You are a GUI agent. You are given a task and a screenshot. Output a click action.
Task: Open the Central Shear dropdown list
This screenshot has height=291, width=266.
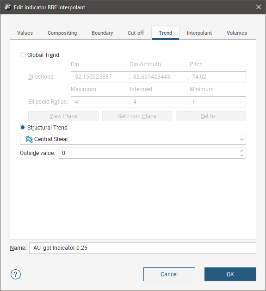133,139
